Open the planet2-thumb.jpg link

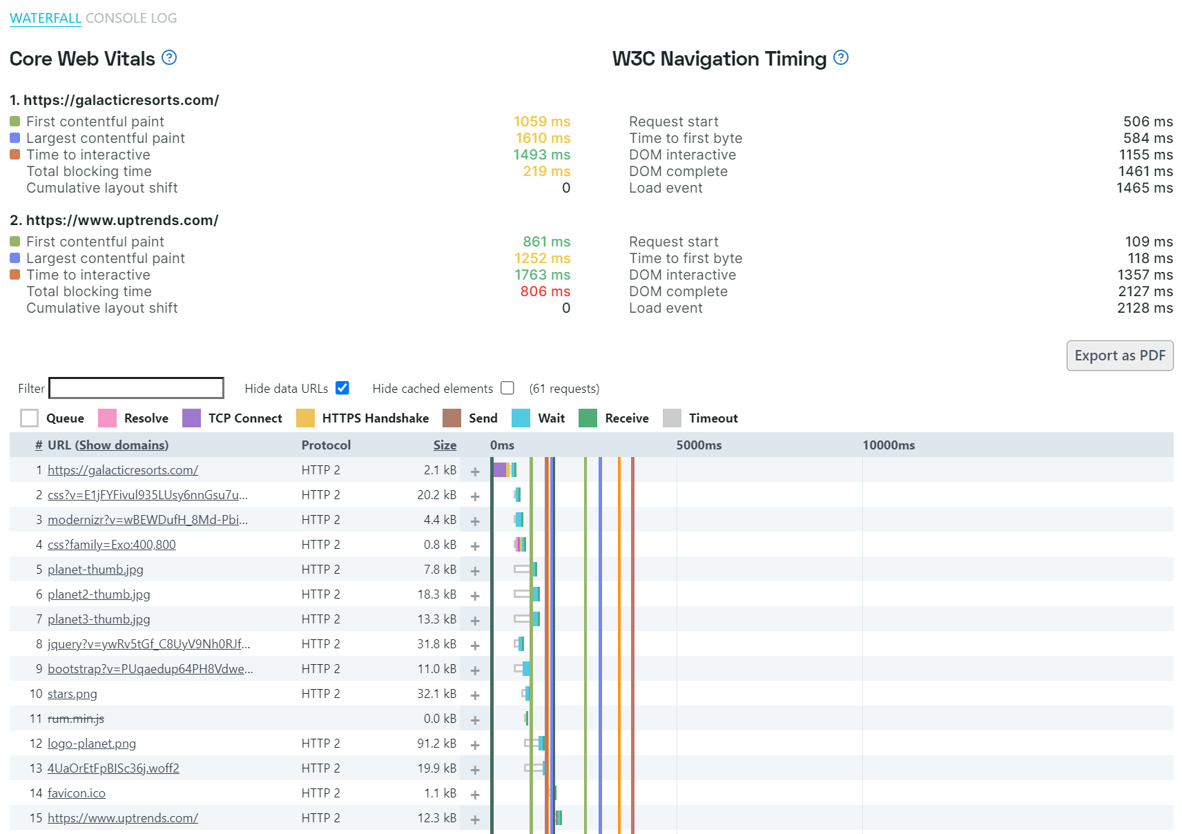coord(99,594)
